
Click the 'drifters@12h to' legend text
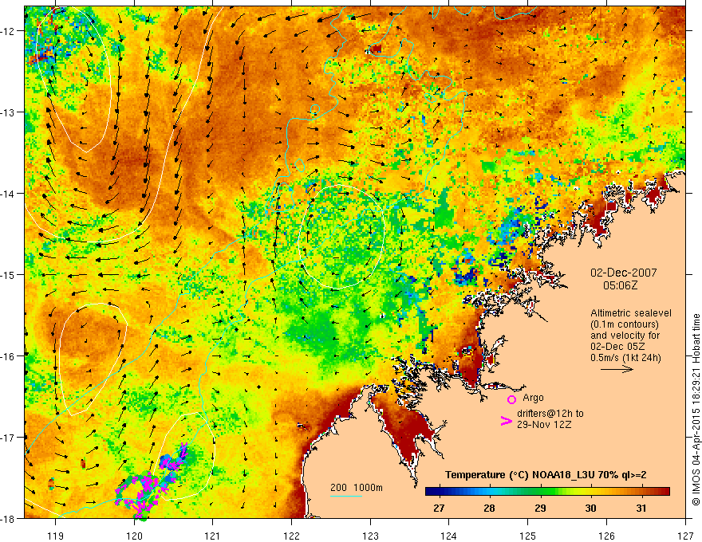click(x=550, y=414)
